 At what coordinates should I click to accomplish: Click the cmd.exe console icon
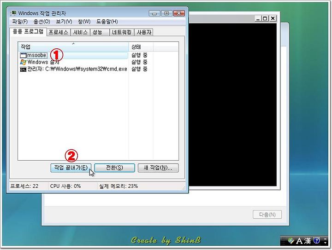tap(23, 69)
